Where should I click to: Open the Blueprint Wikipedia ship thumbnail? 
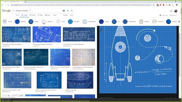coord(80,80)
